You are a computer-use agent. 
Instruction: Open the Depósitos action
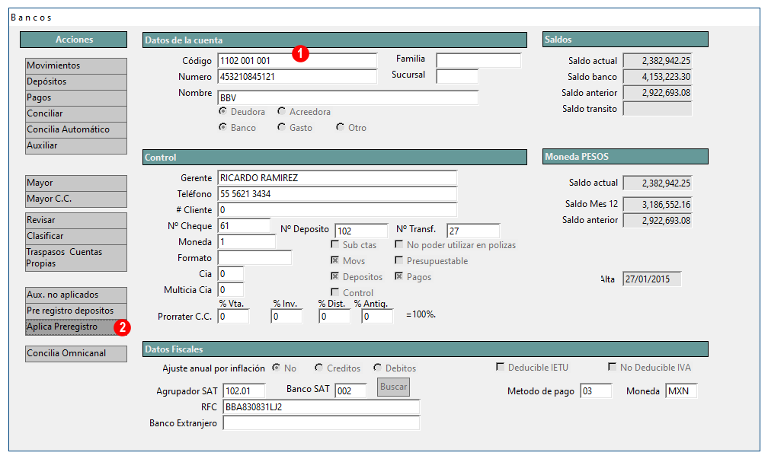(76, 81)
